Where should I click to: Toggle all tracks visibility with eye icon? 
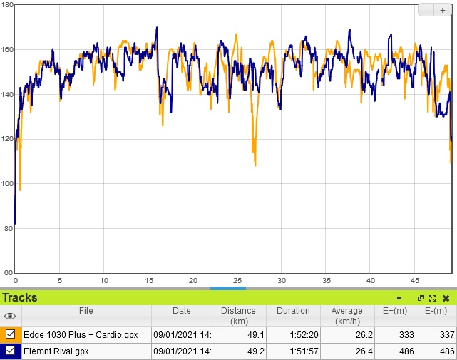(10, 316)
